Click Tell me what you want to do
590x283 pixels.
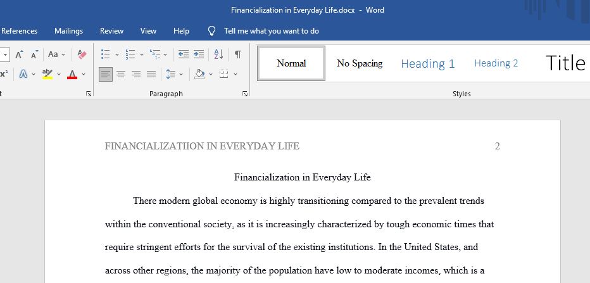[272, 31]
